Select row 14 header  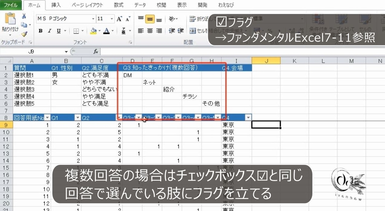click(x=6, y=160)
